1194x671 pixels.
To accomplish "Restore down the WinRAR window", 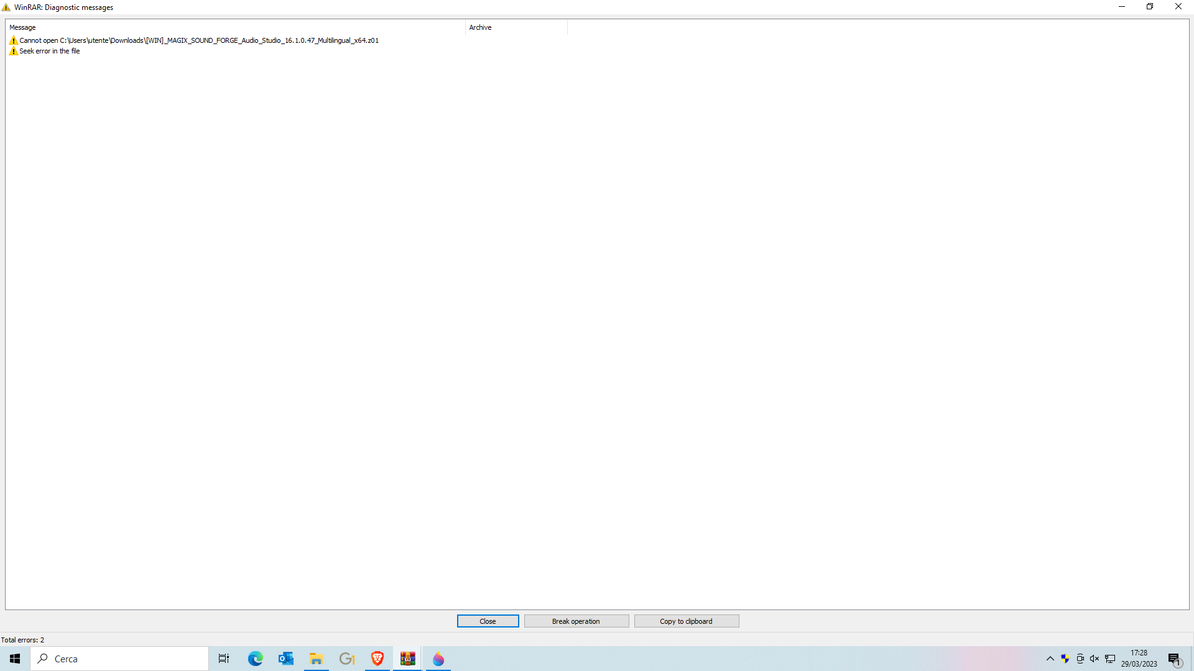I will (x=1150, y=7).
